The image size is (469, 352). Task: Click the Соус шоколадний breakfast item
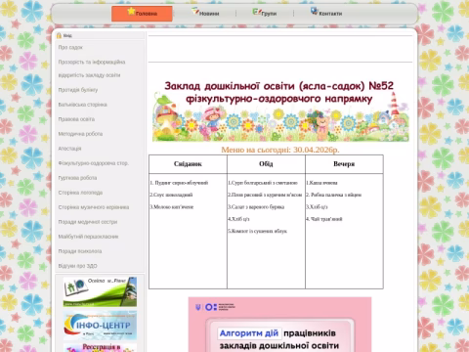point(171,195)
